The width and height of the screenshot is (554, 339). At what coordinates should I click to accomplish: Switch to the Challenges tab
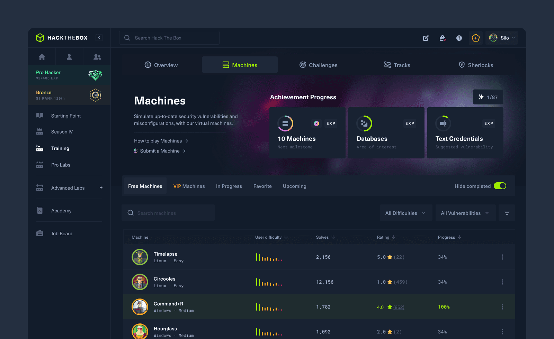[x=319, y=65]
